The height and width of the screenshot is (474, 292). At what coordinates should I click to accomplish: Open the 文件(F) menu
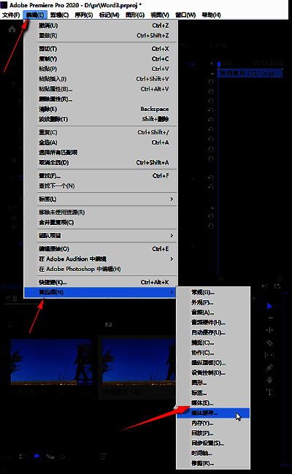point(11,15)
